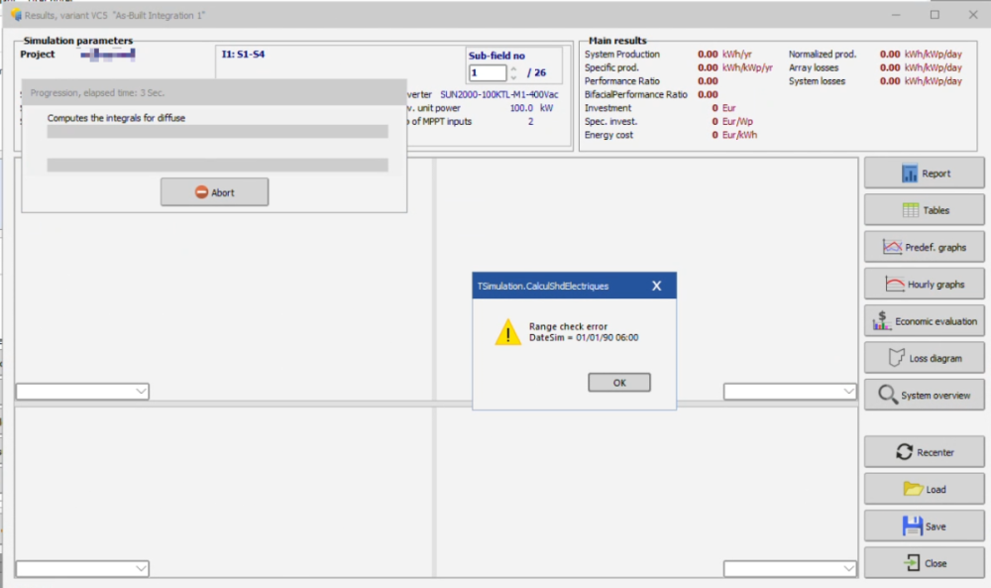
Task: Open the Tables view
Action: 924,209
